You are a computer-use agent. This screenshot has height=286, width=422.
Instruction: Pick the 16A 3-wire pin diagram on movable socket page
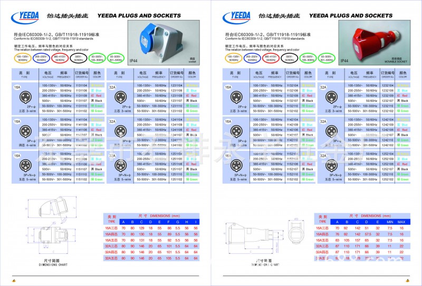236,97
